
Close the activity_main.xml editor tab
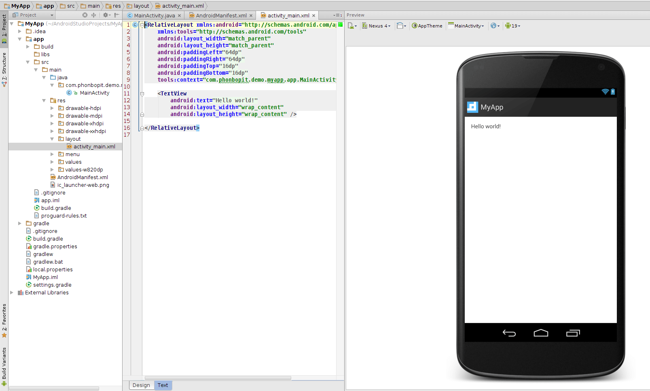[x=313, y=16]
